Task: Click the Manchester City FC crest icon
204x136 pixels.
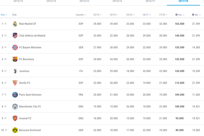Action: pos(15,107)
